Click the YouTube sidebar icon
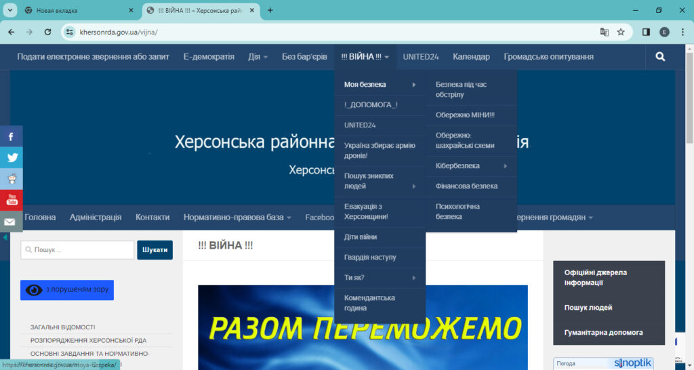The image size is (694, 370). [11, 200]
